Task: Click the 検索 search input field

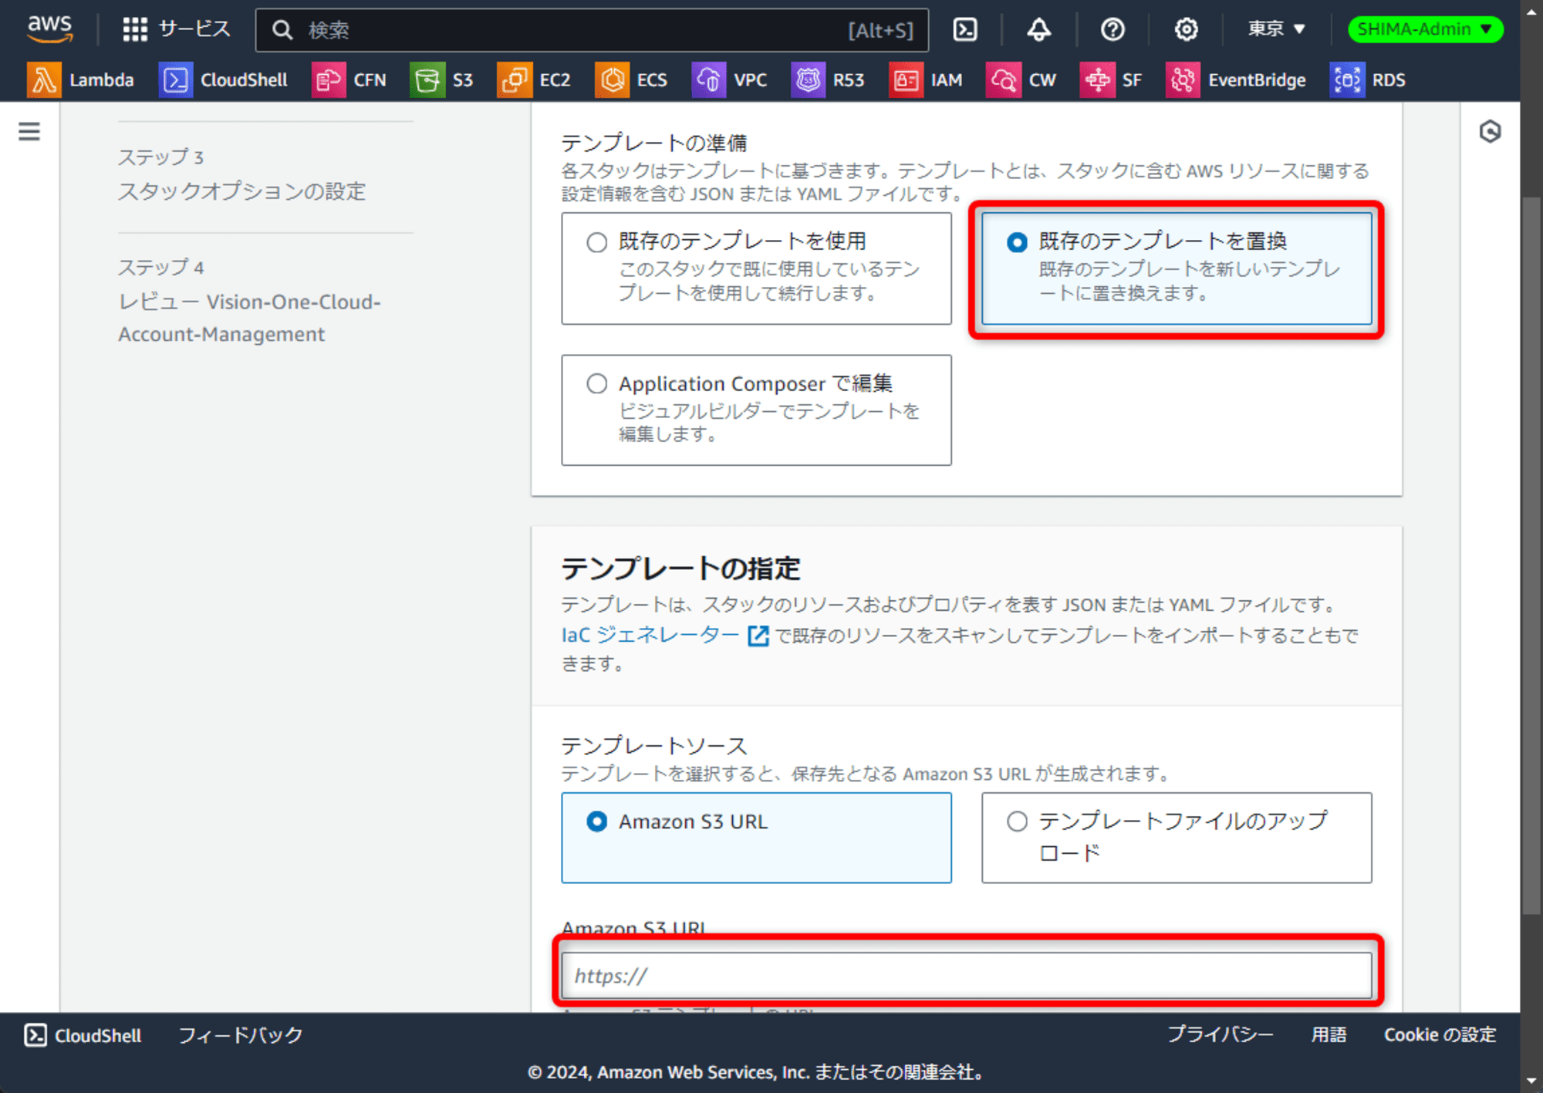Action: [x=592, y=30]
